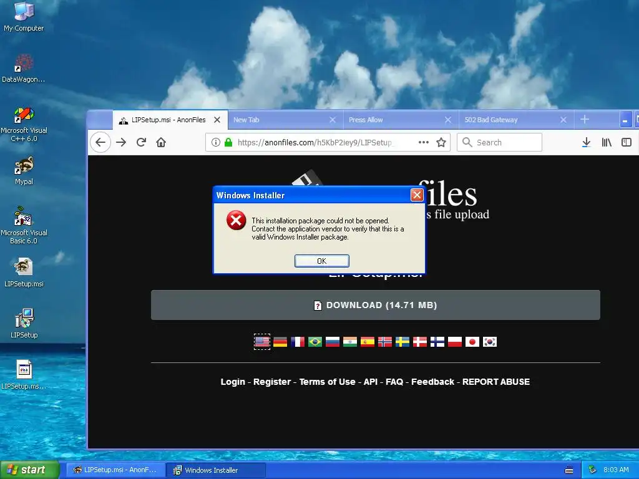Open the page actions three-dot menu
The width and height of the screenshot is (639, 479).
[x=424, y=142]
